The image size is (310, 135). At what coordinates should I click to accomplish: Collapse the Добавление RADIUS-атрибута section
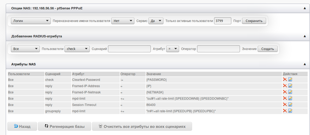(x=305, y=36)
